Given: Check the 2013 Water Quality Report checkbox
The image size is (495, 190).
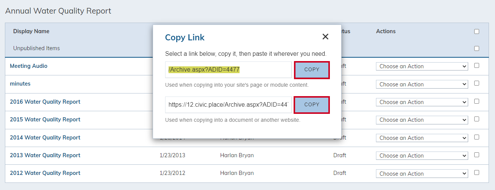Looking at the screenshot, I should coord(476,155).
